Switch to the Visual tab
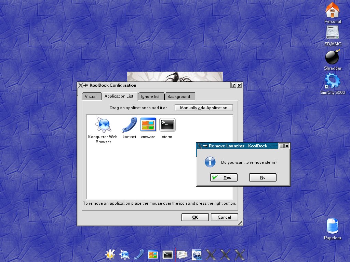350x262 pixels. pos(91,97)
